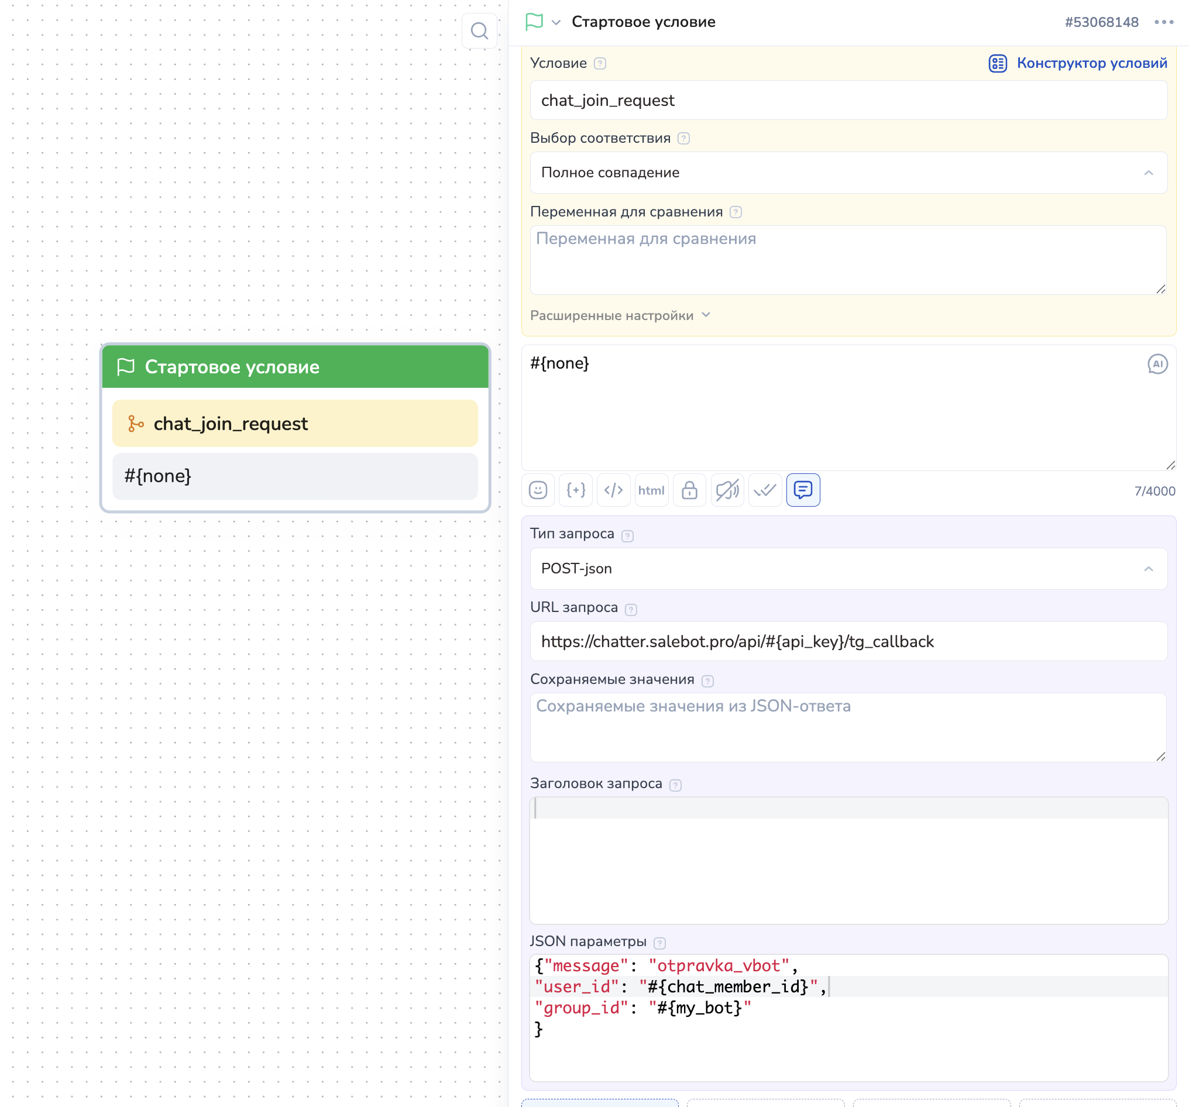The height and width of the screenshot is (1107, 1189).
Task: Toggle the lock protect content button
Action: pyautogui.click(x=689, y=490)
